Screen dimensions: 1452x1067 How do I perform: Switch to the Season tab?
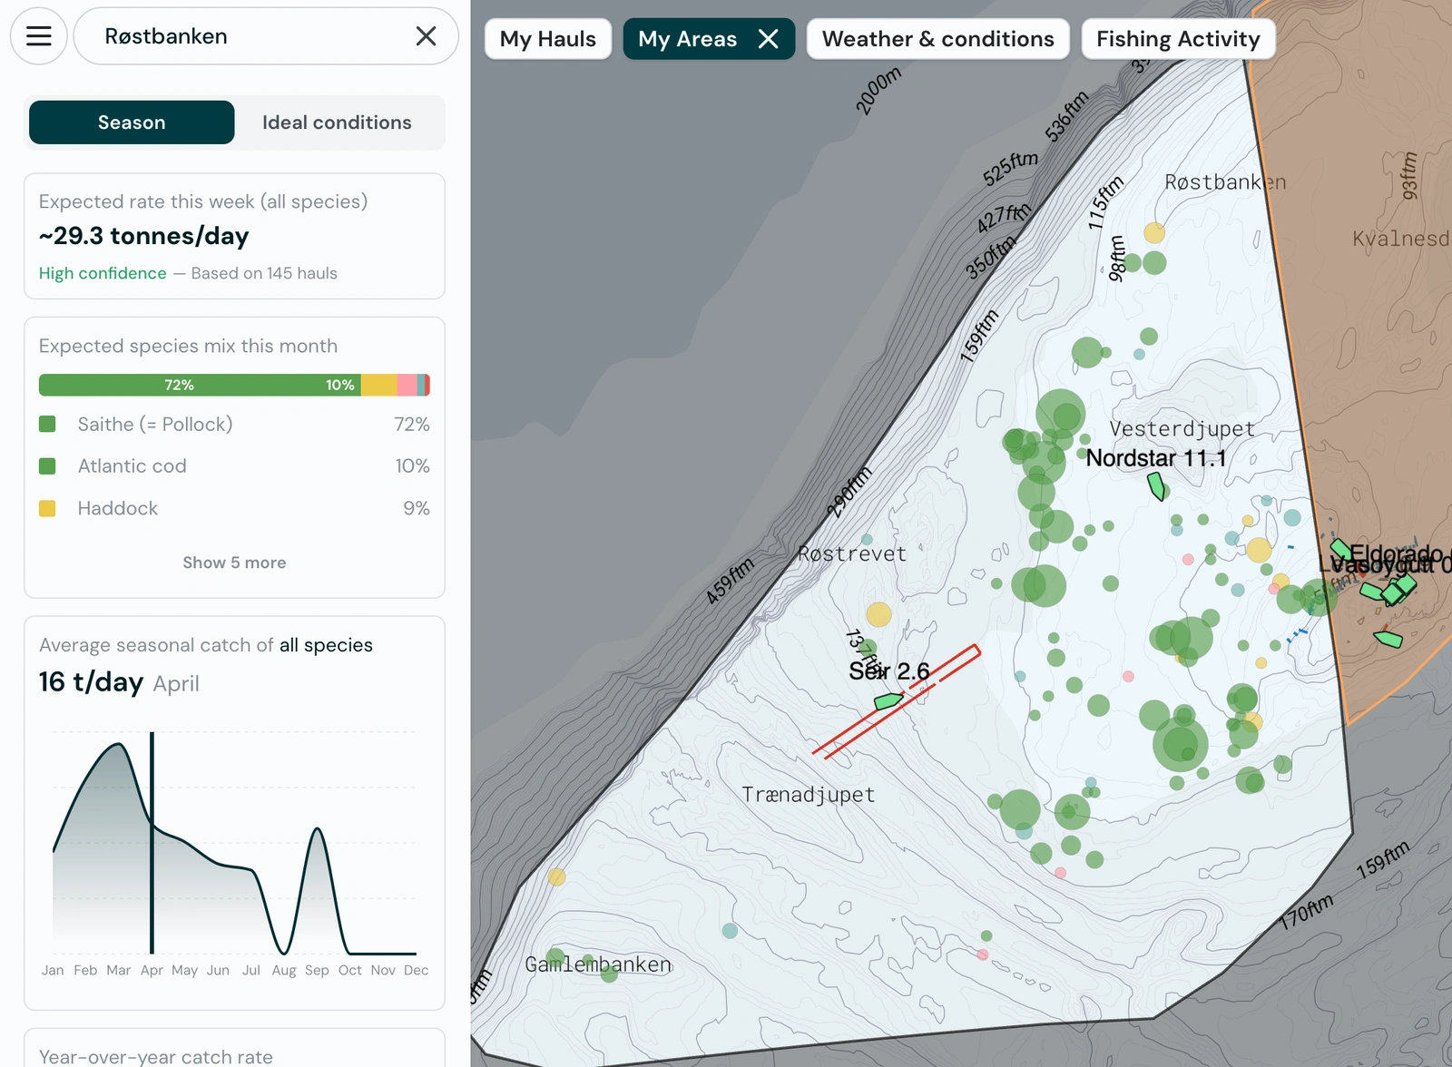pyautogui.click(x=132, y=122)
